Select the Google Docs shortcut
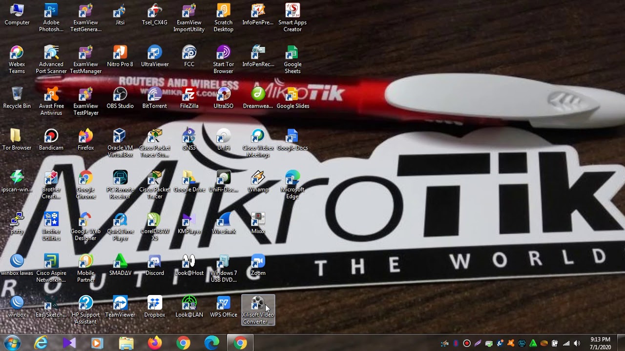The width and height of the screenshot is (625, 351). click(x=292, y=140)
